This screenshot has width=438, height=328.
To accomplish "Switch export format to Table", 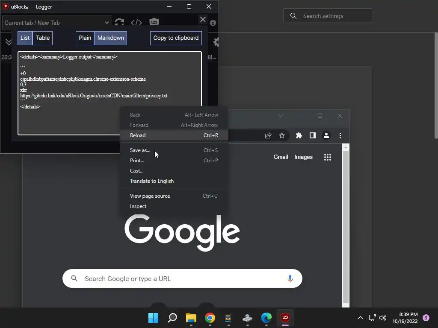I will click(x=43, y=38).
